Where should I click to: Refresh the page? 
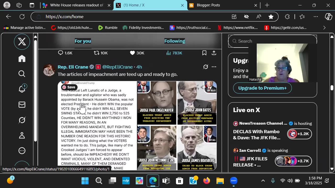coord(22,17)
